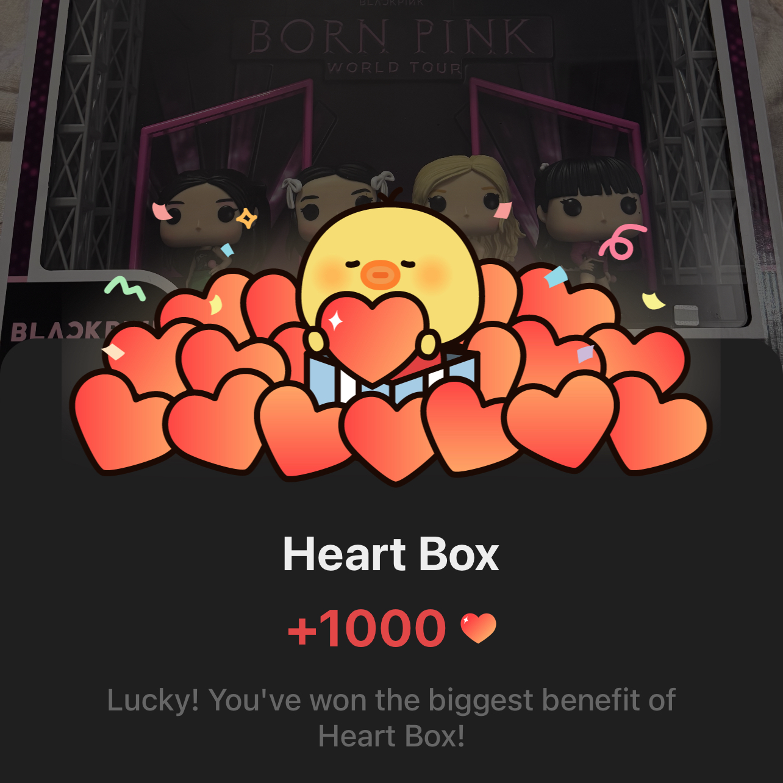Viewport: 783px width, 783px height.
Task: Click the small heart icon beside +1000
Action: coord(478,628)
